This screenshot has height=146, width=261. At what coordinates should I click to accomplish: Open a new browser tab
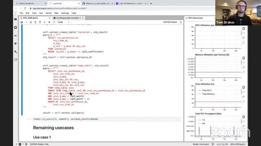(x=151, y=3)
